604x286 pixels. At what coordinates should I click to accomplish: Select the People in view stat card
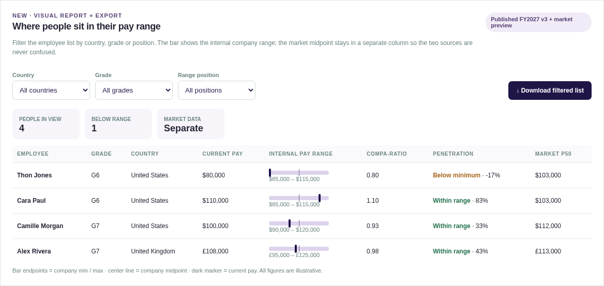(46, 124)
